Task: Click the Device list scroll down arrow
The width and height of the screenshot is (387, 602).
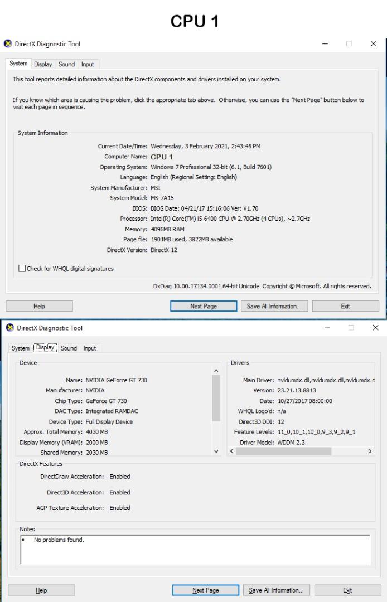Action: coord(217,452)
